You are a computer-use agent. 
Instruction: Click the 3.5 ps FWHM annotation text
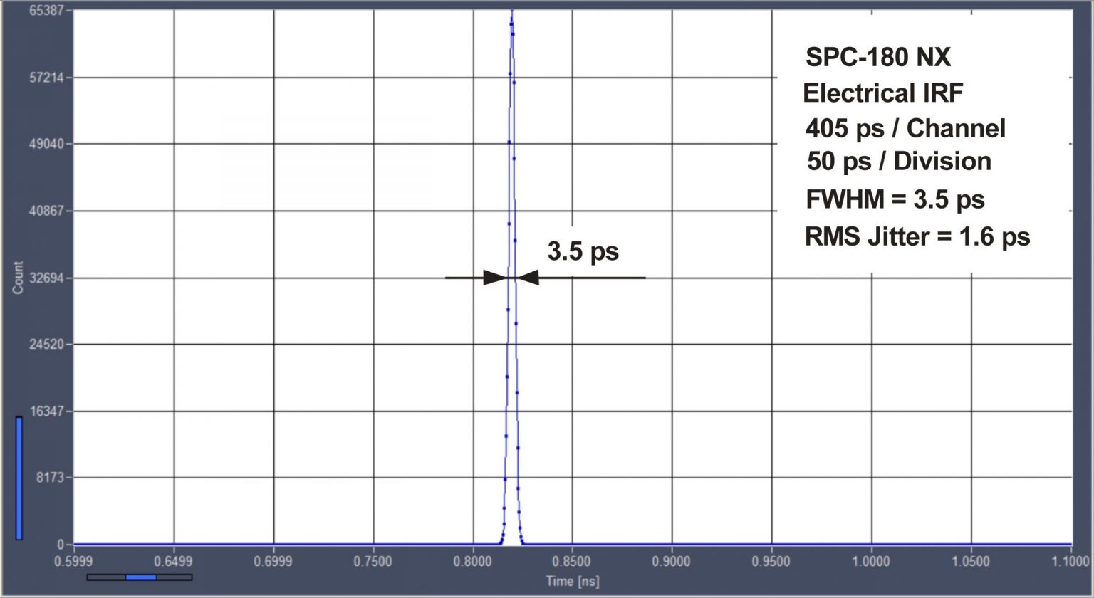pos(583,251)
